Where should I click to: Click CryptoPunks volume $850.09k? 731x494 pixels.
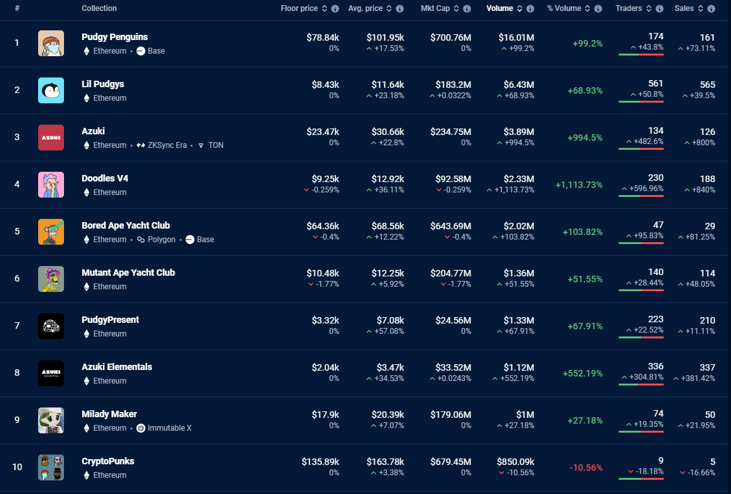coord(516,462)
